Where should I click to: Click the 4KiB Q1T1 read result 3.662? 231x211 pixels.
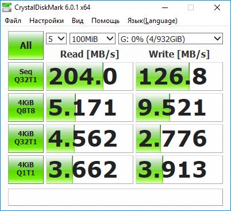point(90,170)
